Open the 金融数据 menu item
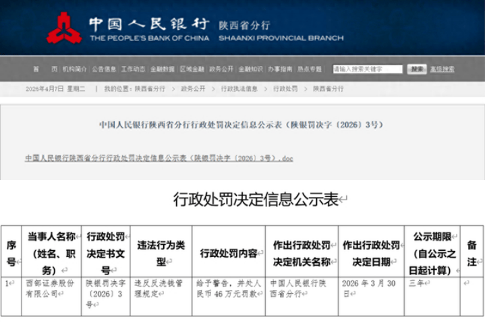The height and width of the screenshot is (325, 485). tap(163, 69)
